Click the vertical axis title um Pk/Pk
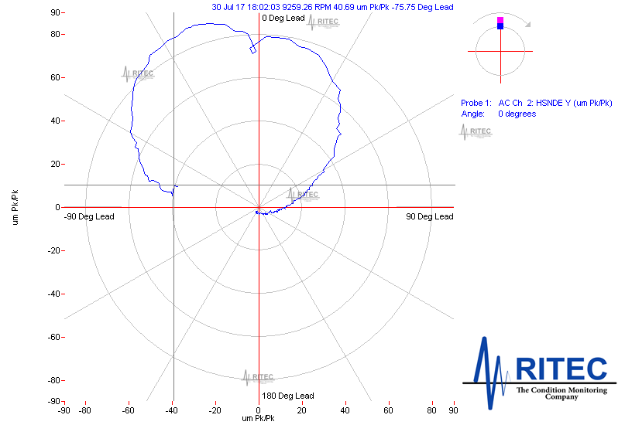 pos(15,207)
